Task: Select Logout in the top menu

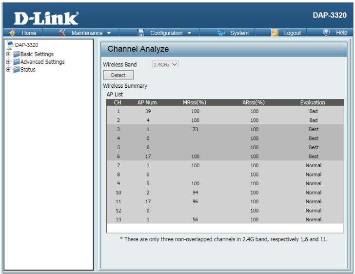Action: [292, 33]
